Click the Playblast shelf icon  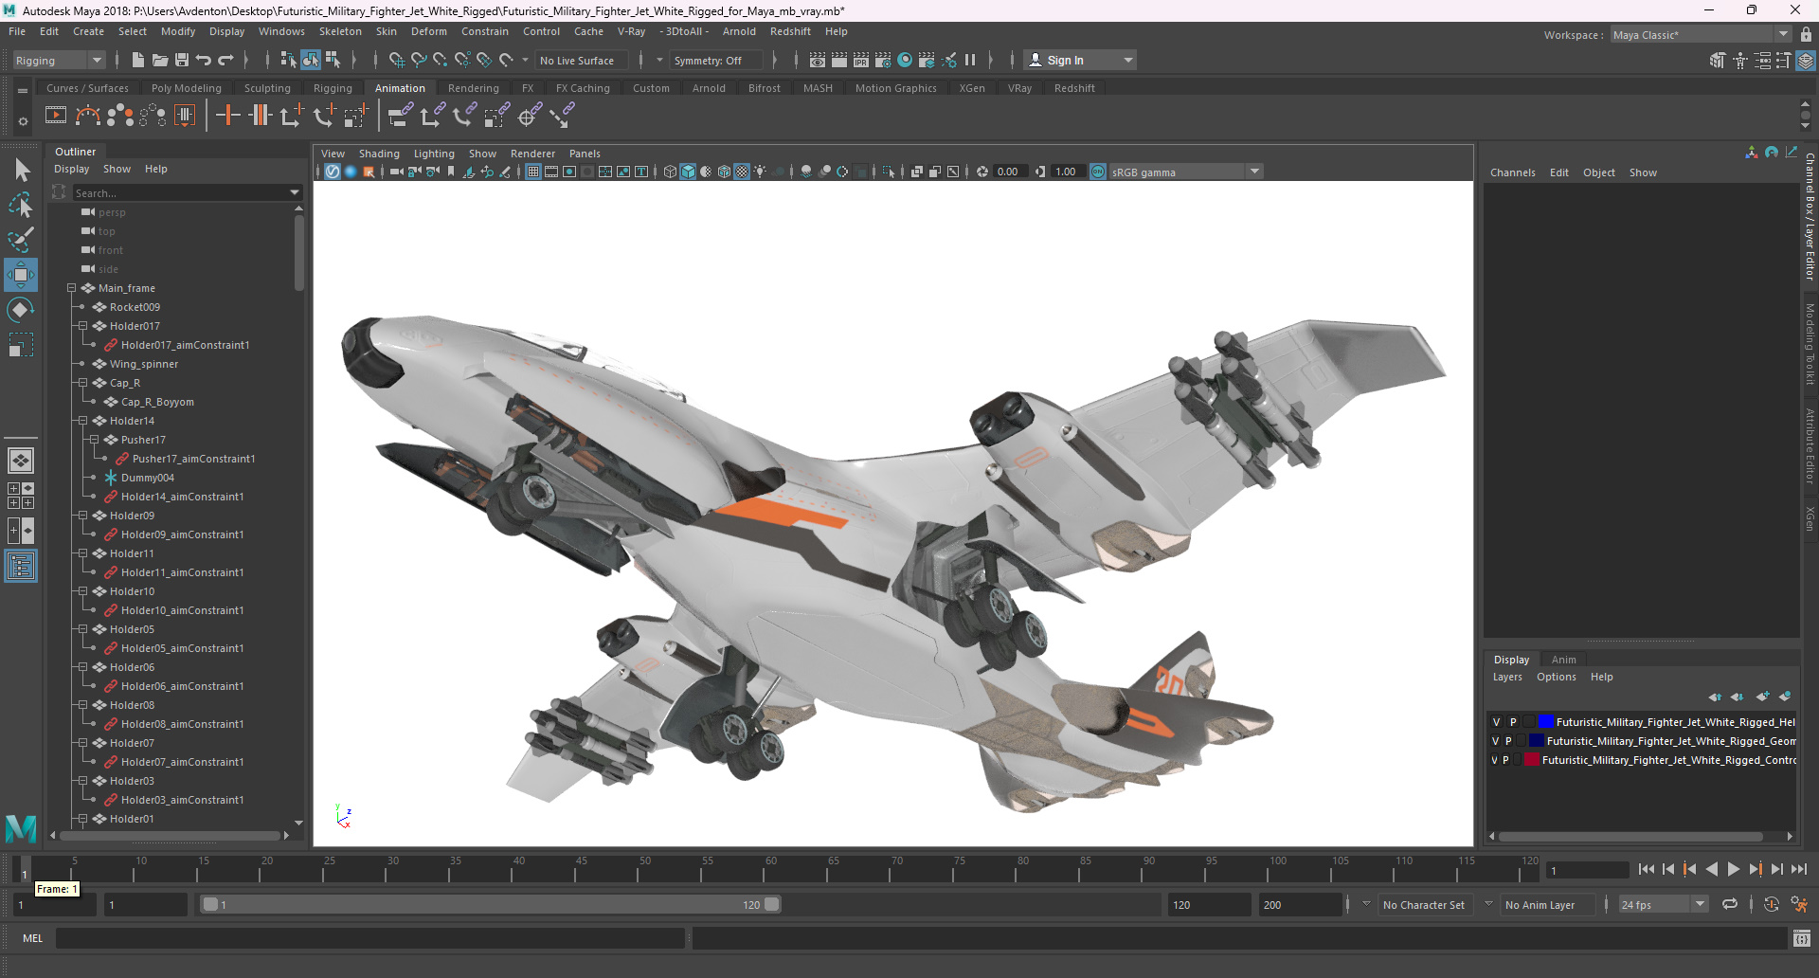point(56,116)
